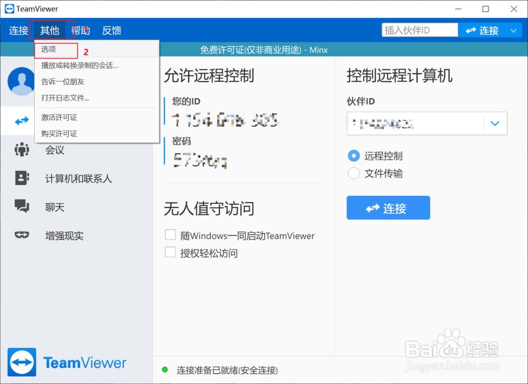Screen dimensions: 528x384
Task: Select the 远程控制 radio button
Action: point(354,156)
